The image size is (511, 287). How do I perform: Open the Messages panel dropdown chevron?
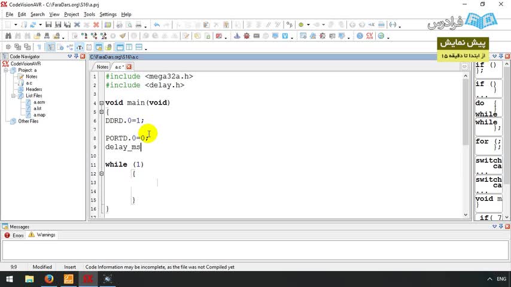tap(494, 227)
